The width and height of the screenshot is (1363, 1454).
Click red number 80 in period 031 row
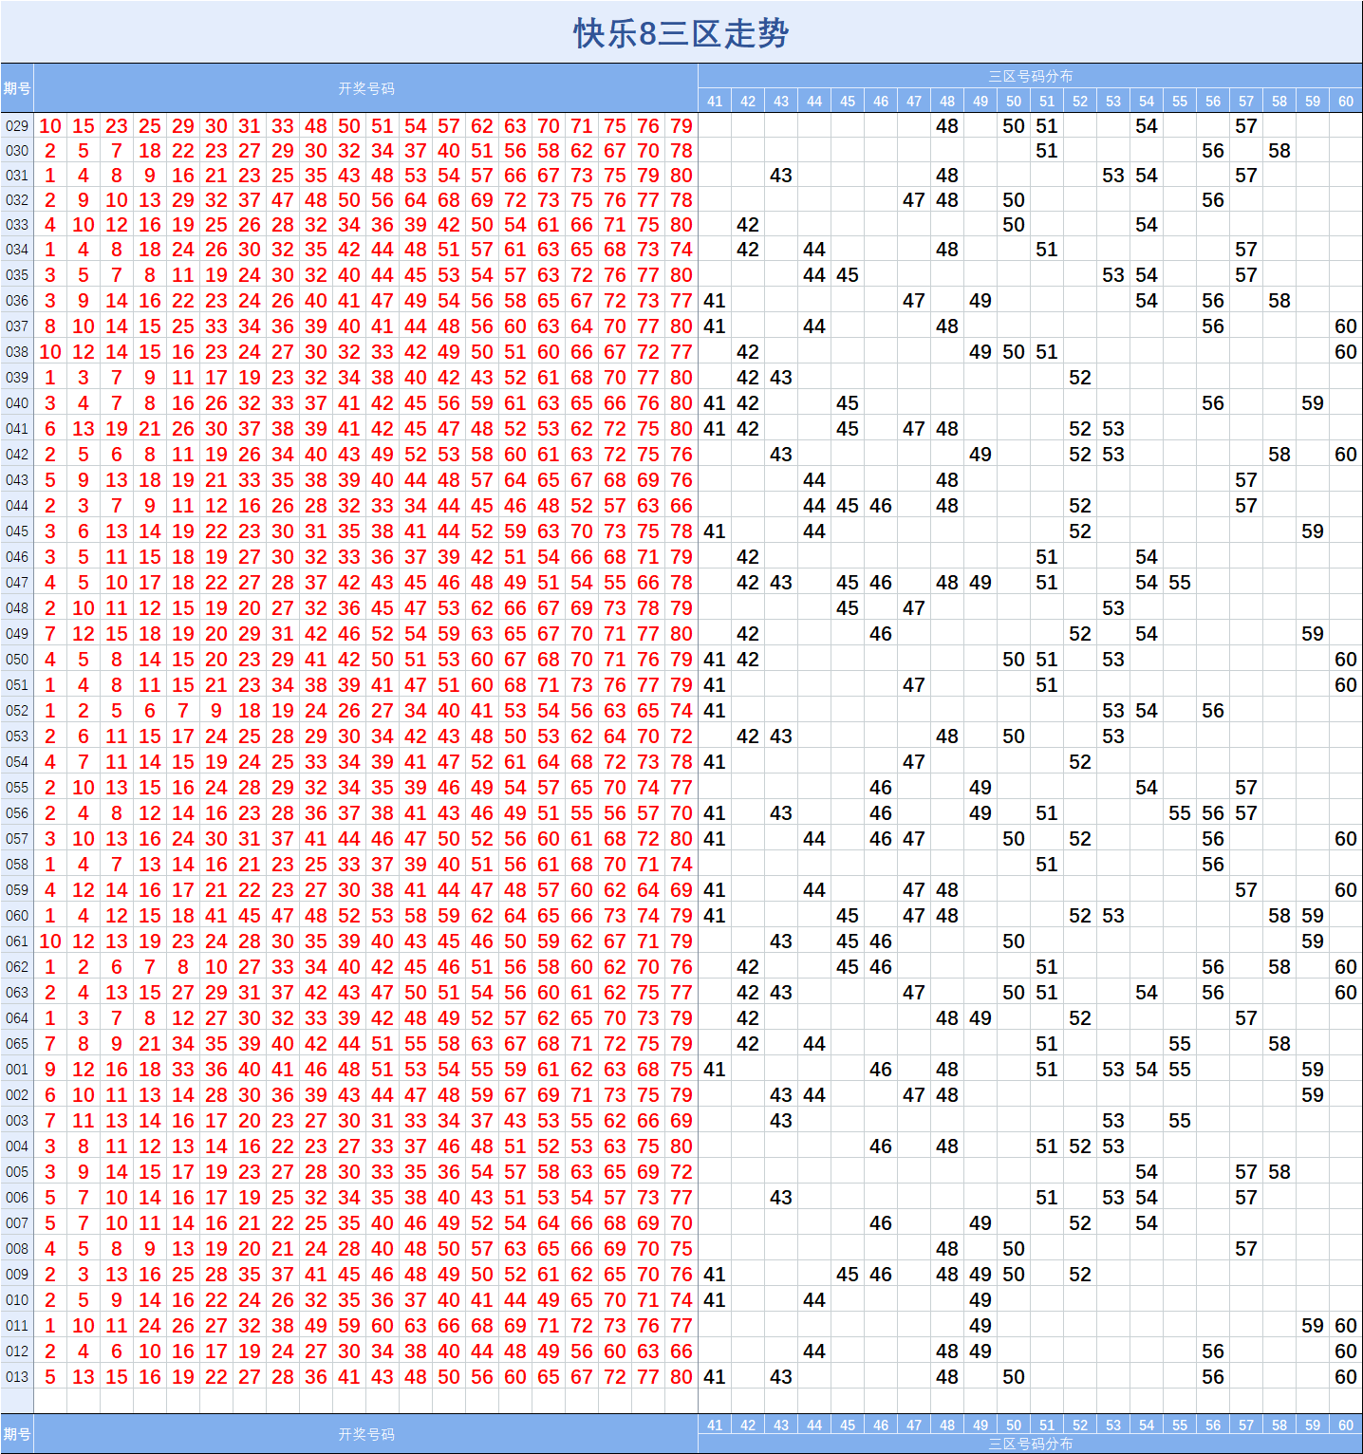point(681,176)
